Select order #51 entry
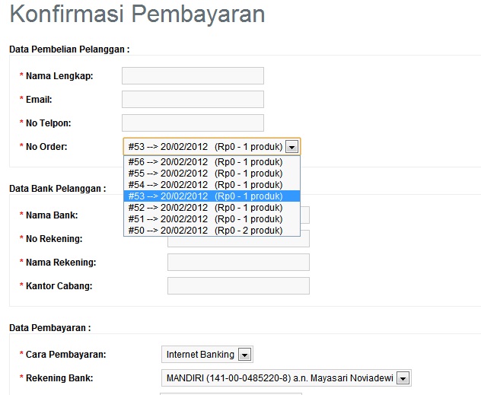Image resolution: width=481 pixels, height=395 pixels. 212,219
